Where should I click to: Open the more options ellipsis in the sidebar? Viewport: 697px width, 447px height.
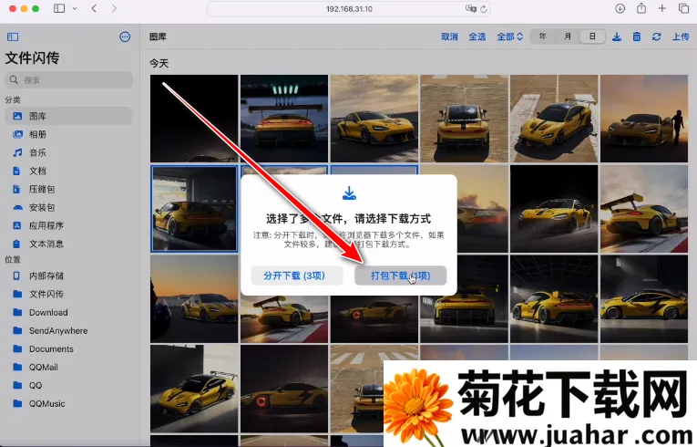click(125, 37)
